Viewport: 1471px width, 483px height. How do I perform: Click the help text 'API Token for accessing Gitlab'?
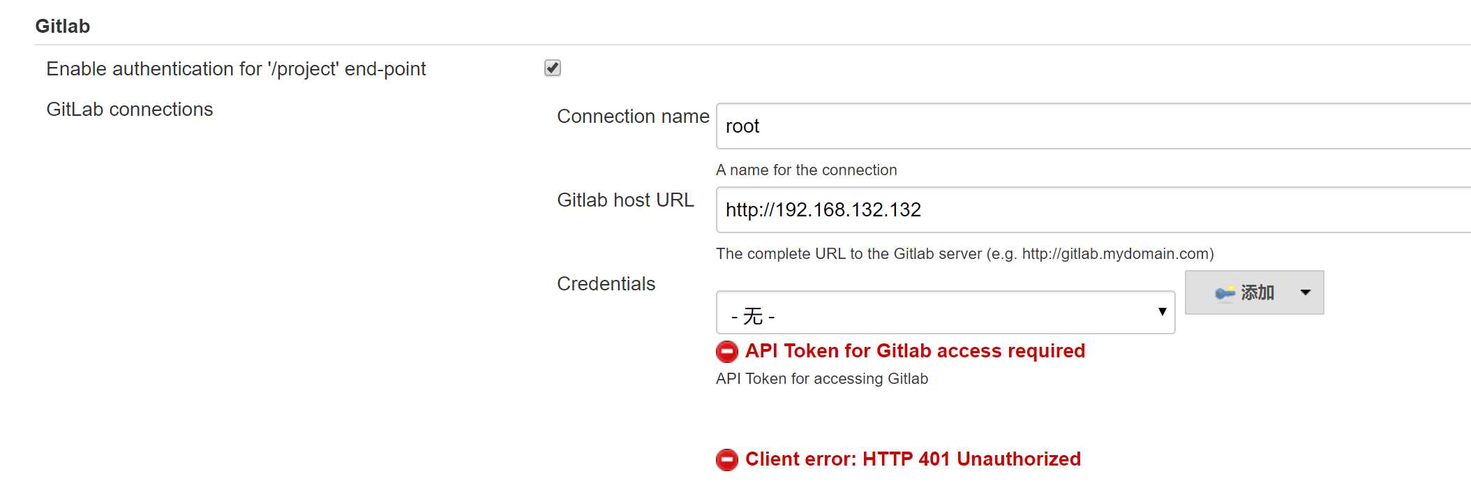[822, 379]
